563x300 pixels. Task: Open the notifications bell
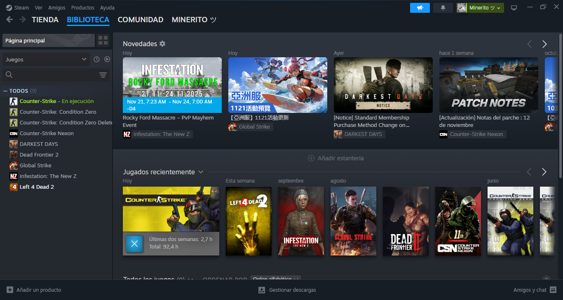(443, 8)
